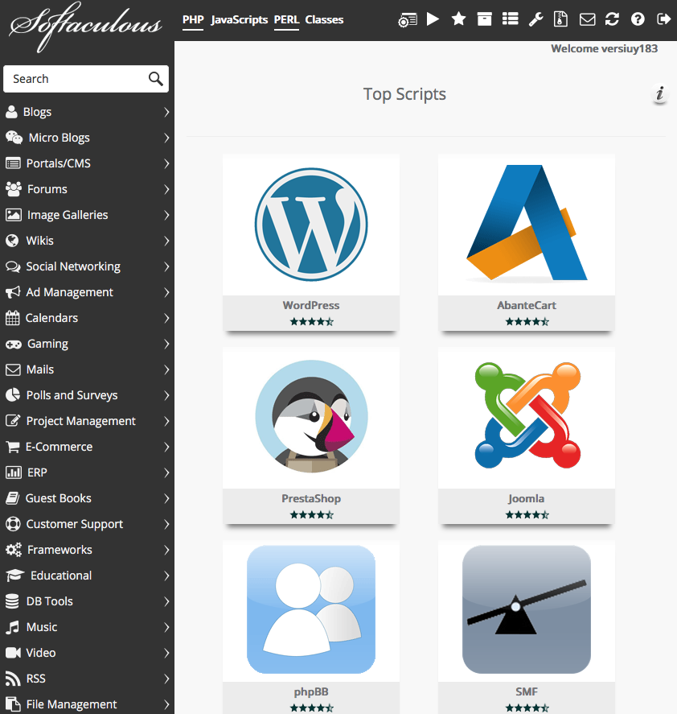Expand Polls and Surveys chevron
This screenshot has height=714, width=677.
tap(166, 395)
